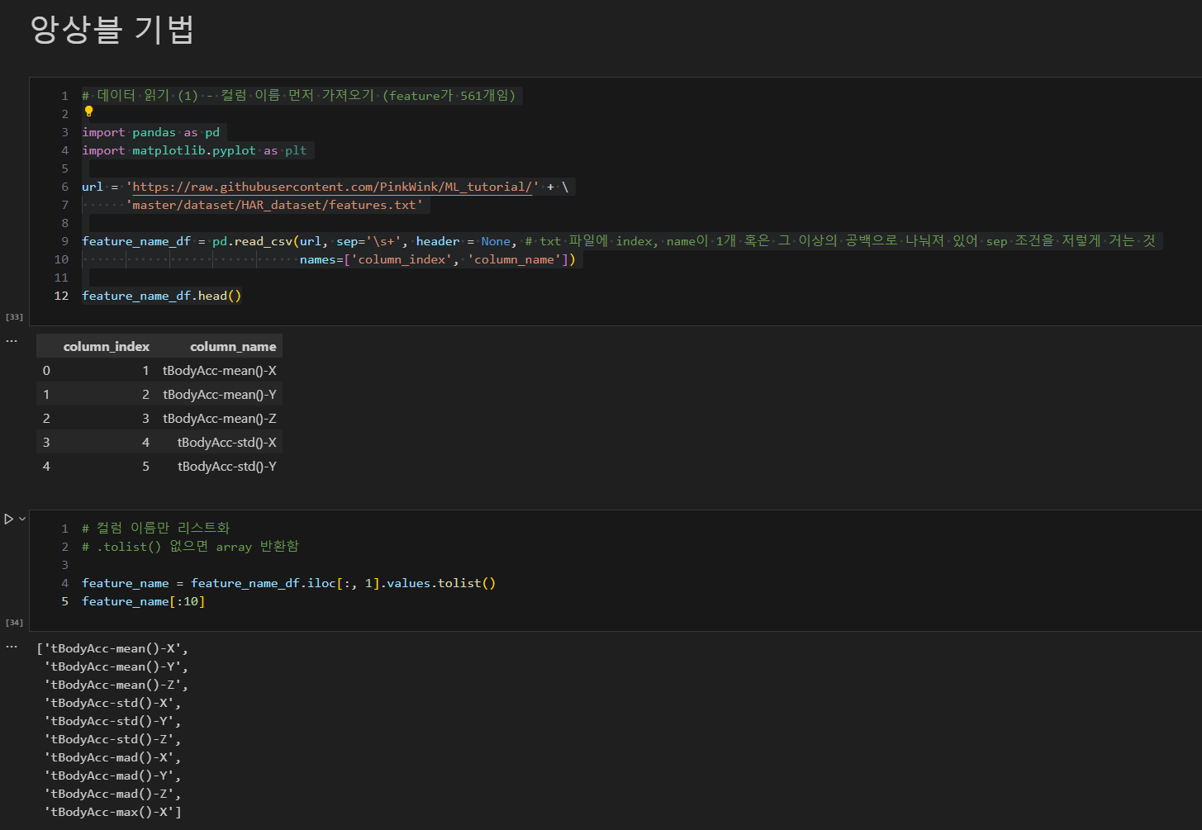Image resolution: width=1202 pixels, height=830 pixels.
Task: Click the names=['column_index', 'column_name'] code line
Action: point(438,259)
